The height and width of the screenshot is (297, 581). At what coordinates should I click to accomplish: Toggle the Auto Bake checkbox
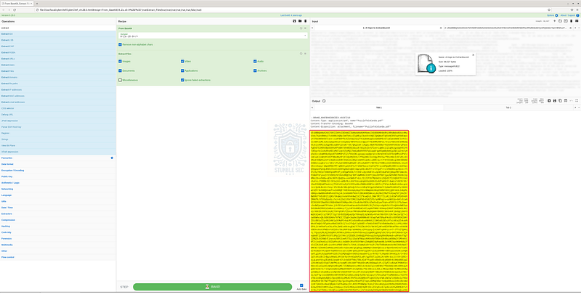point(301,285)
